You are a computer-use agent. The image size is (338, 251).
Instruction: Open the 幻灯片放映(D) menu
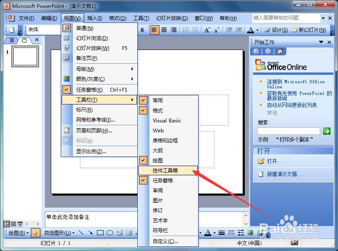[x=172, y=18]
